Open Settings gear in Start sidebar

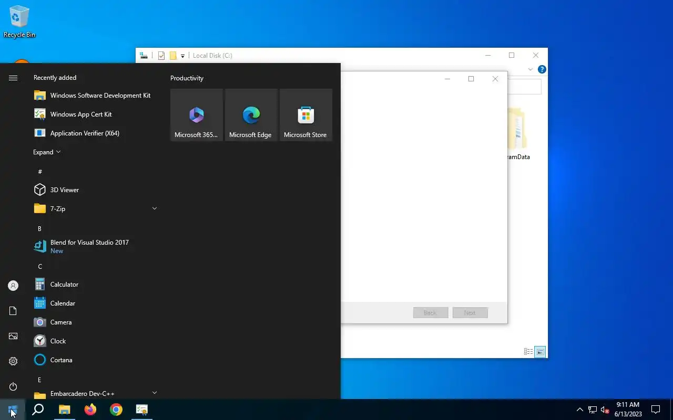tap(13, 361)
